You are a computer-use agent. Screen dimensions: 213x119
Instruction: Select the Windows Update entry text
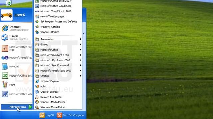[50, 32]
